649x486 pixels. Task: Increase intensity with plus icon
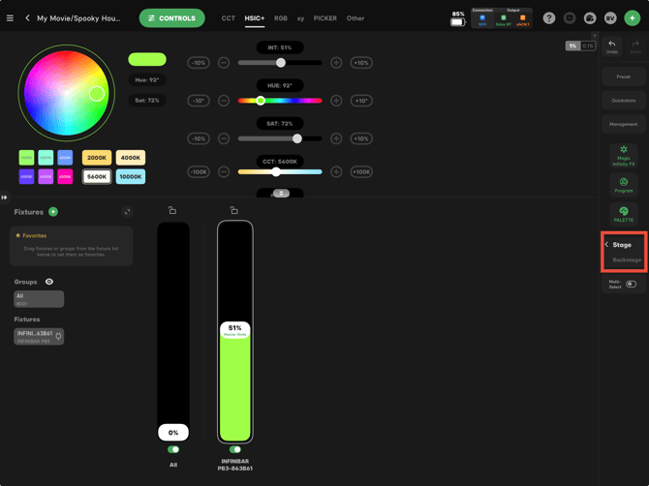(336, 63)
